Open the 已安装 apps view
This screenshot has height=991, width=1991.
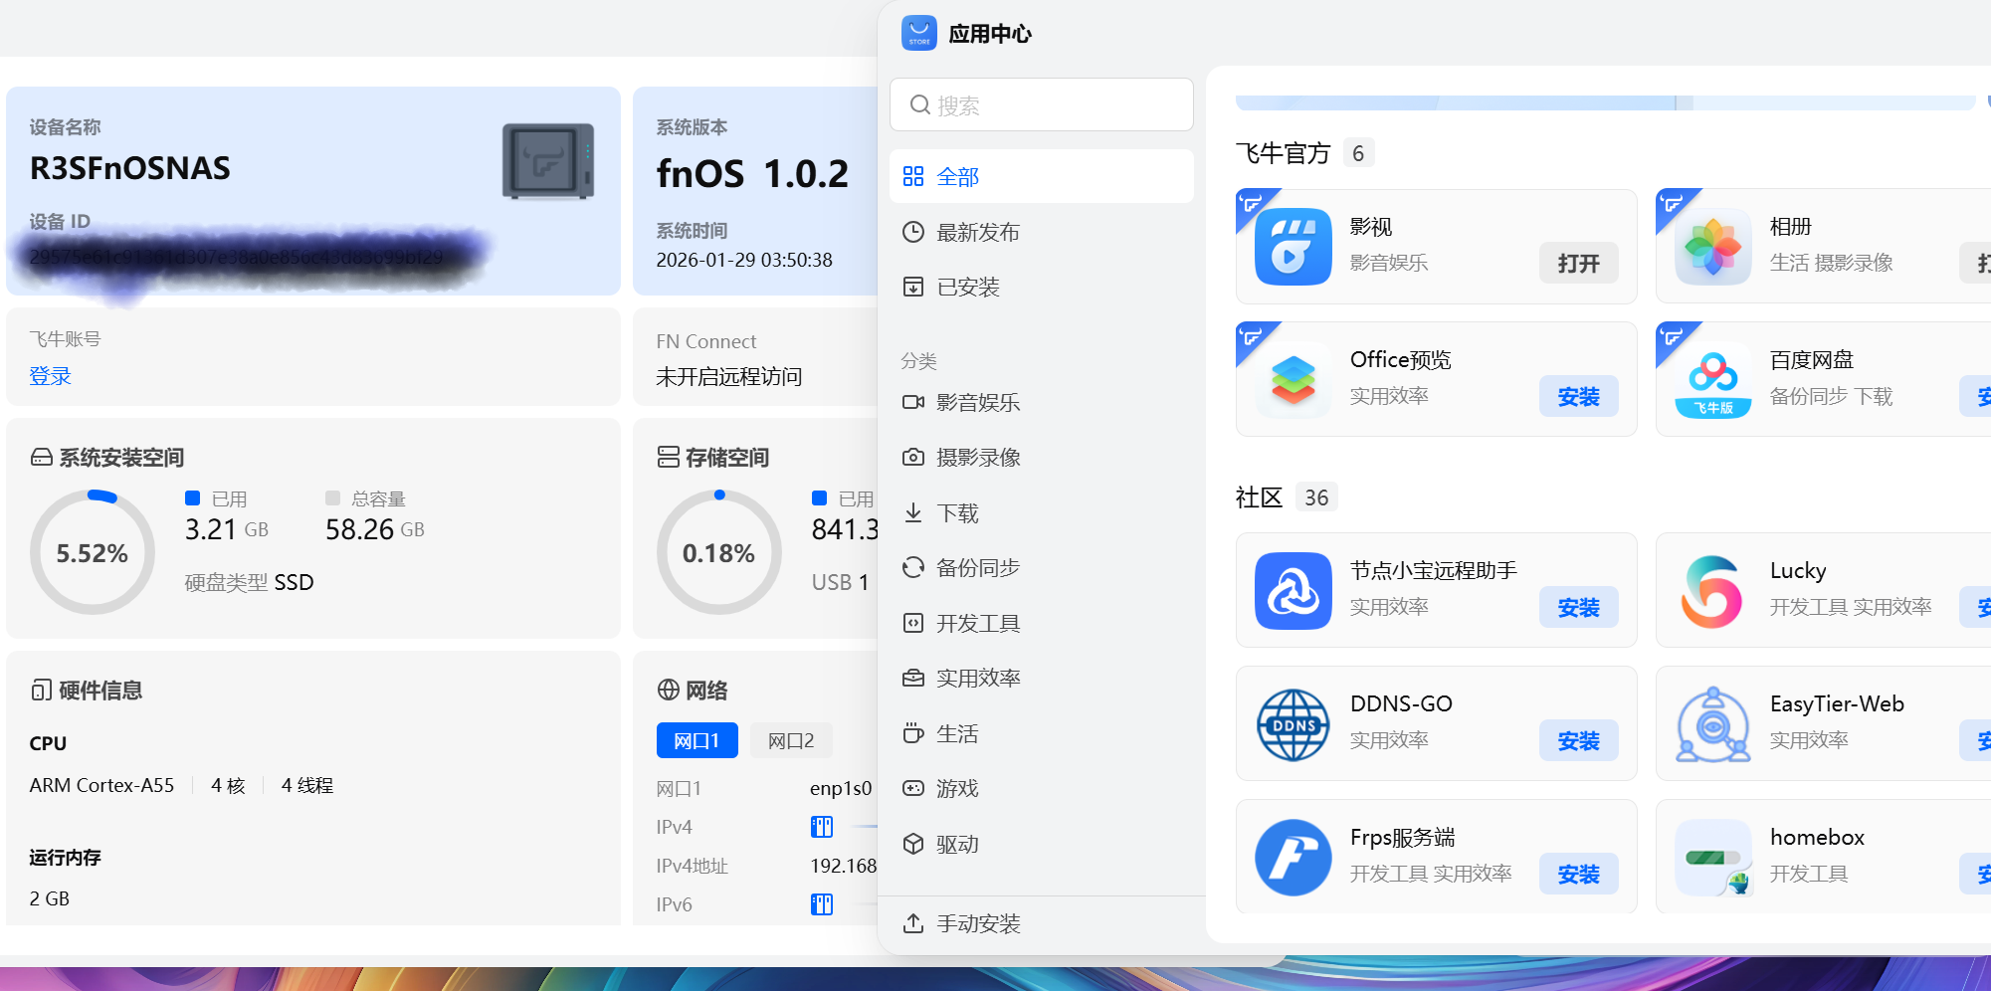click(x=968, y=287)
